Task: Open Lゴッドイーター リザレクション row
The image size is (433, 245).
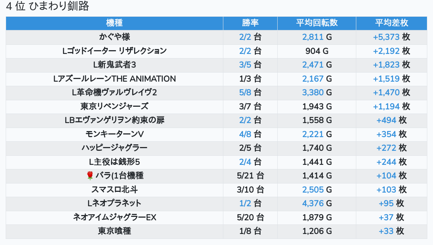Action: [x=114, y=51]
